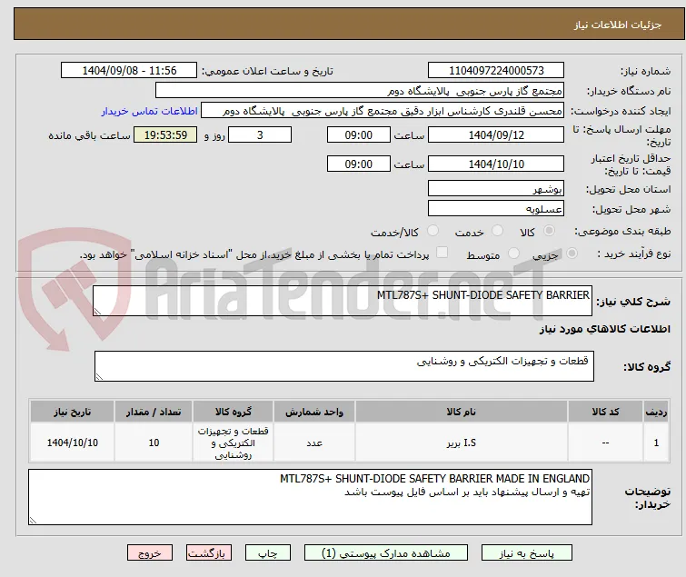The width and height of the screenshot is (686, 577).
Task: Click the response deadline time 09:00 field
Action: 358,134
